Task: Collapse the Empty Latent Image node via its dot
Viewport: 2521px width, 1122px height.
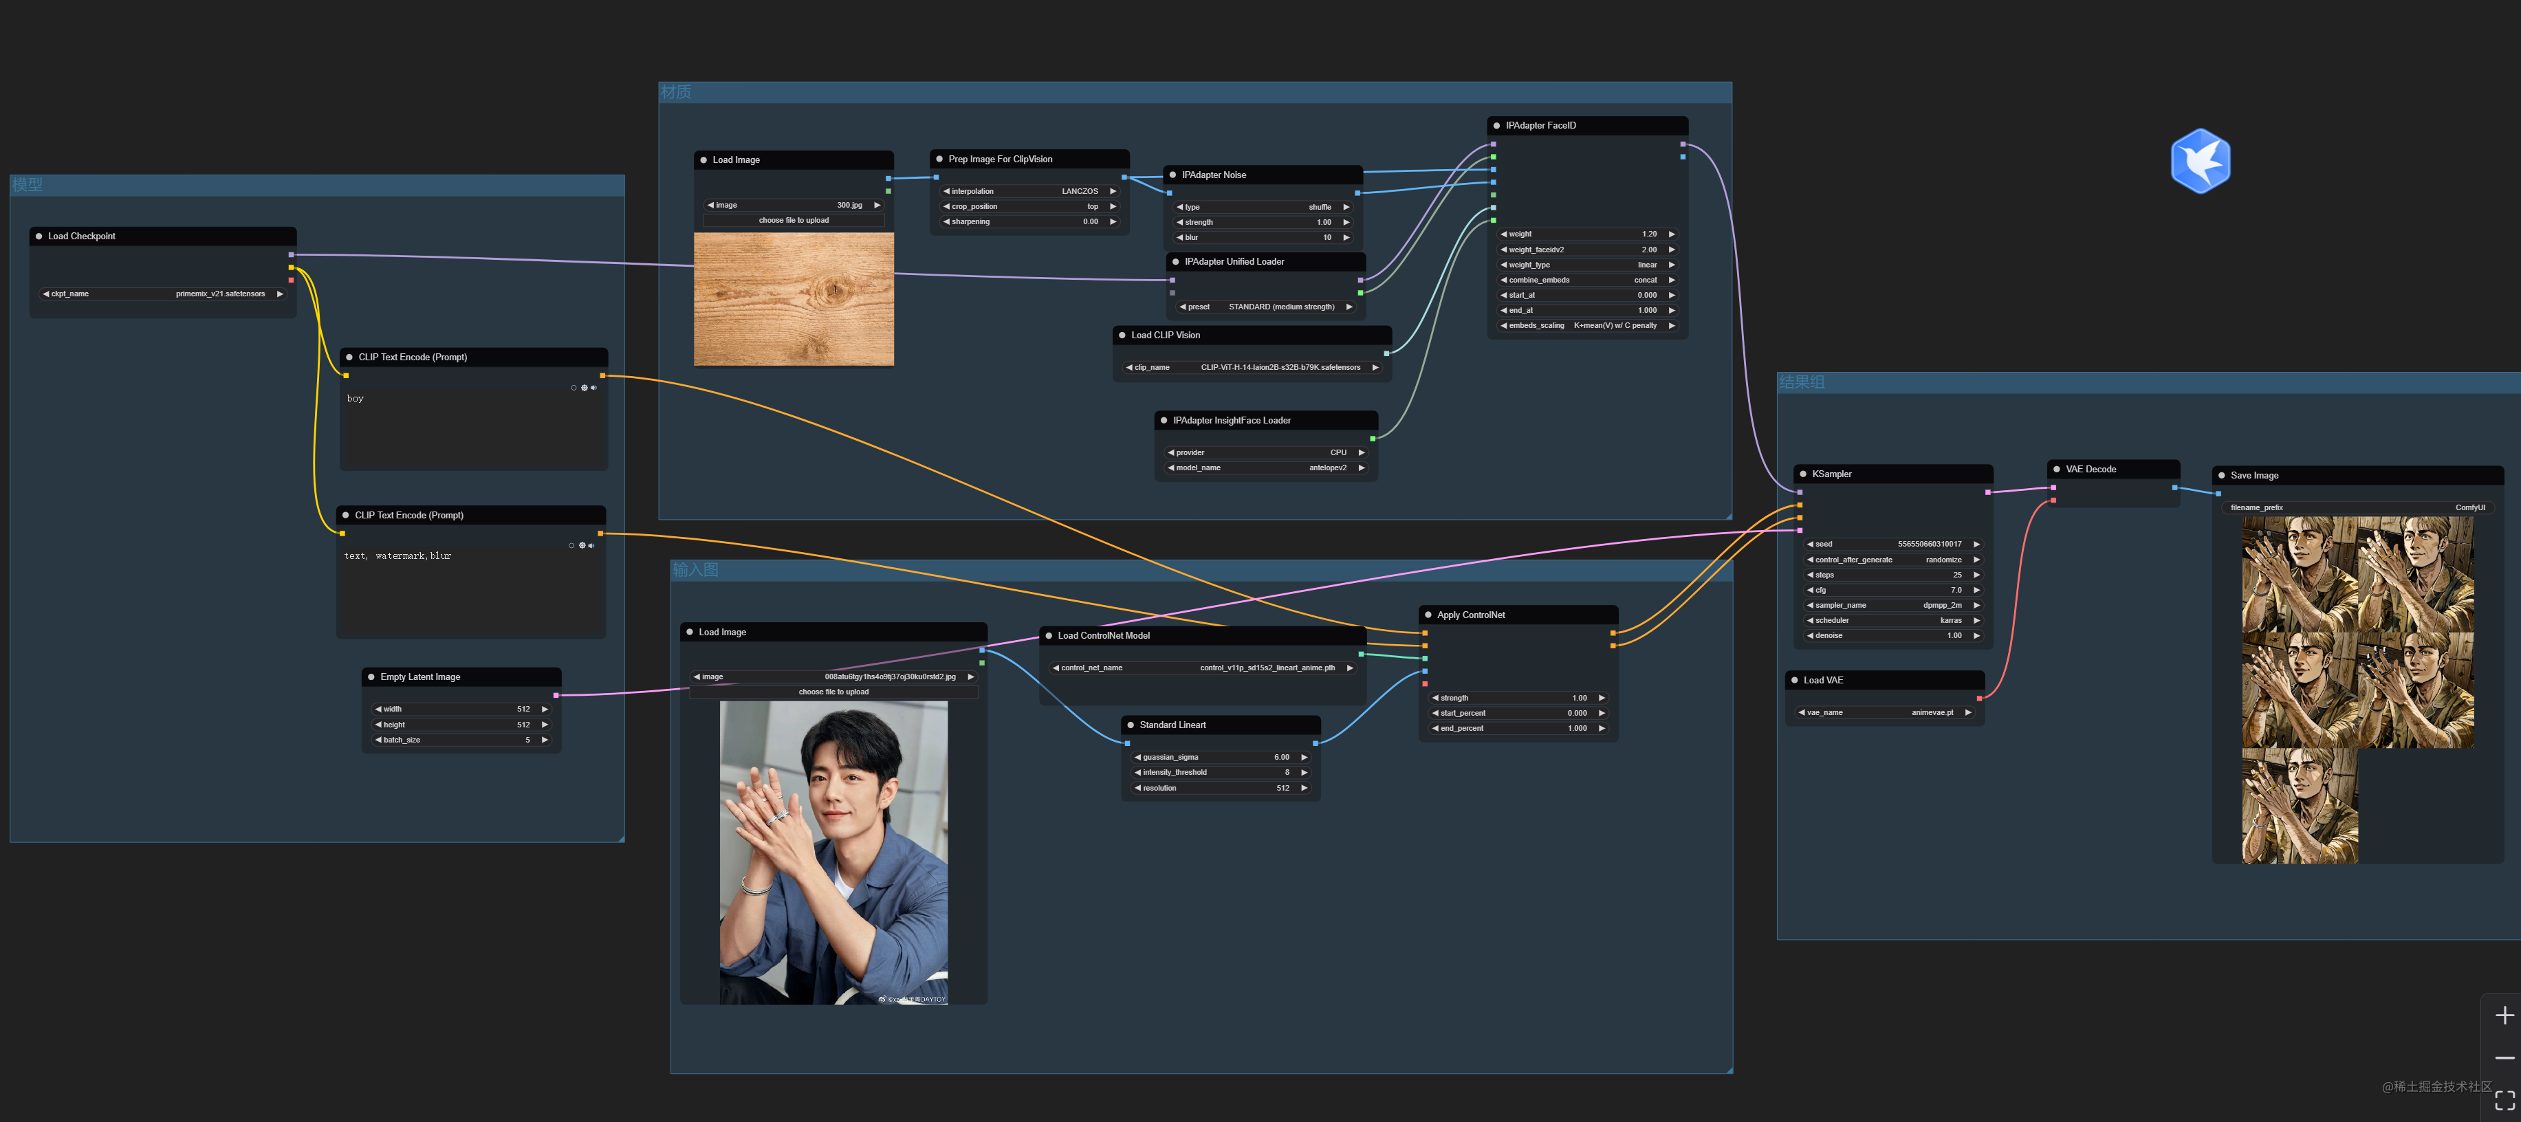Action: [x=371, y=676]
